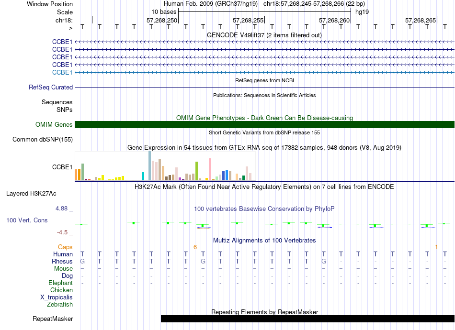Click the Scale label on the left
The height and width of the screenshot is (330, 455).
(x=65, y=12)
